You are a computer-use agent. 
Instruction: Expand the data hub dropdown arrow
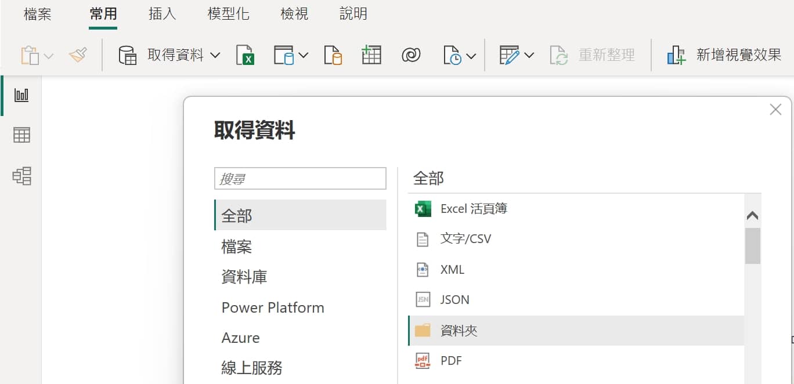tap(304, 56)
